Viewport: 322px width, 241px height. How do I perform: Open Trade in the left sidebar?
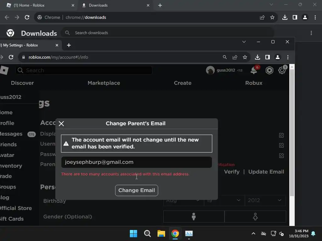point(6,176)
